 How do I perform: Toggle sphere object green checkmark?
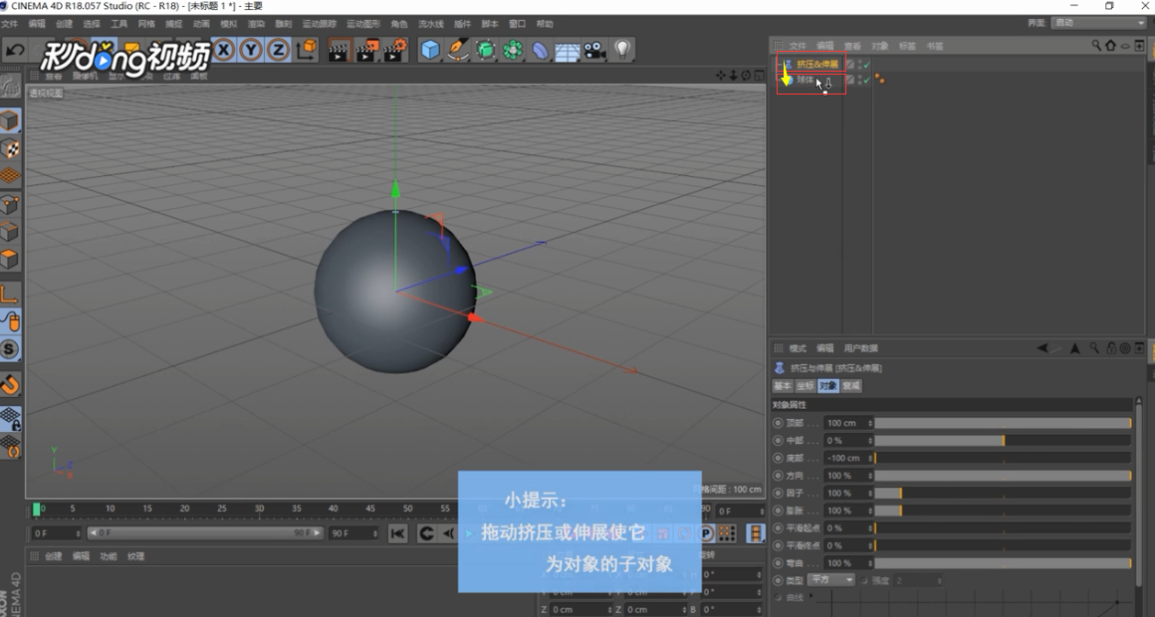pyautogui.click(x=867, y=81)
